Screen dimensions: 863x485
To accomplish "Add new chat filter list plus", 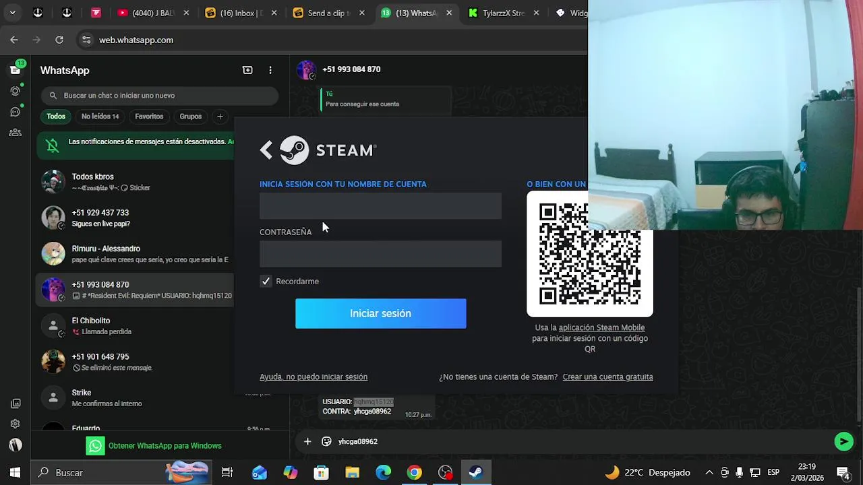I will (220, 117).
